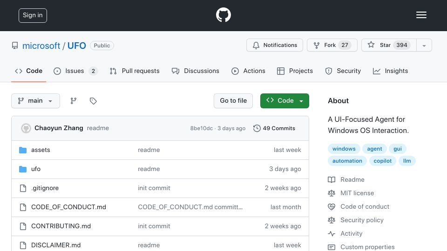
Task: Click the llm topic tag
Action: tap(407, 161)
